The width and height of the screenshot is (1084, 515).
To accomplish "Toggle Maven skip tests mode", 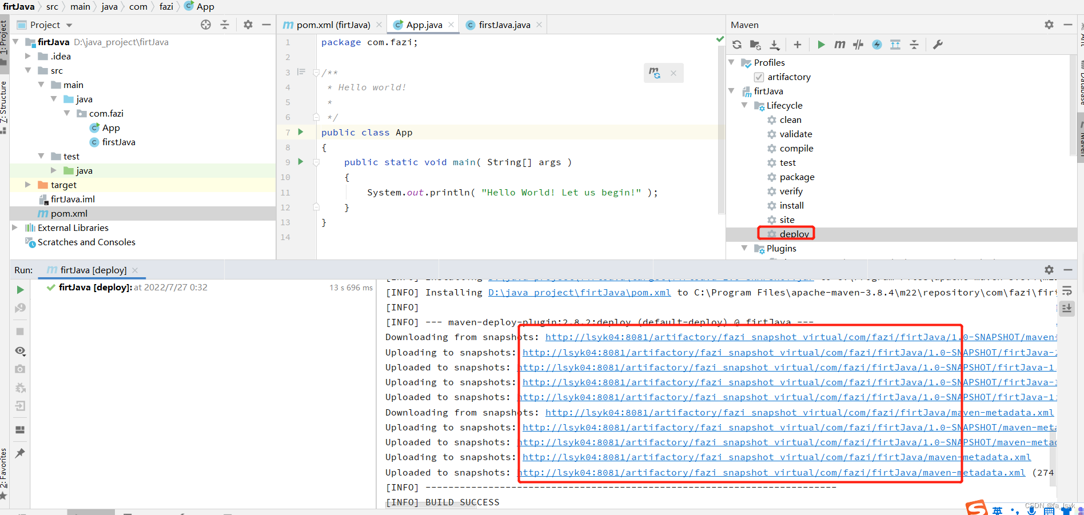I will [858, 45].
